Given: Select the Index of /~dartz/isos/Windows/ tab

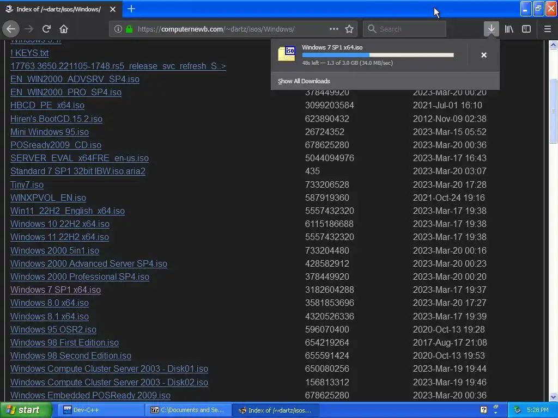Looking at the screenshot, I should coord(58,9).
